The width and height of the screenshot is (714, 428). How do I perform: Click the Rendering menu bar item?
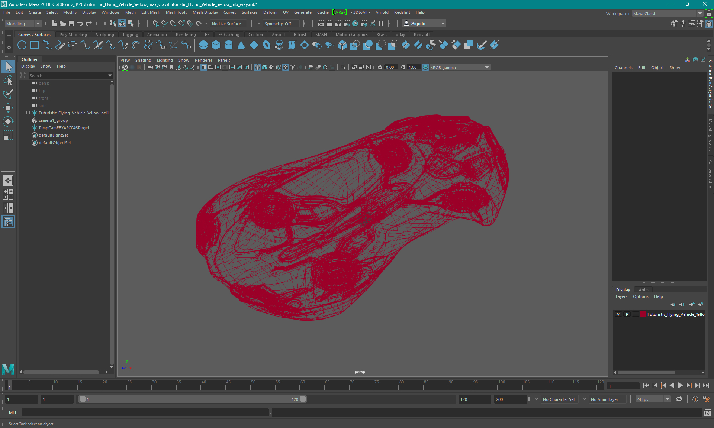pyautogui.click(x=185, y=34)
